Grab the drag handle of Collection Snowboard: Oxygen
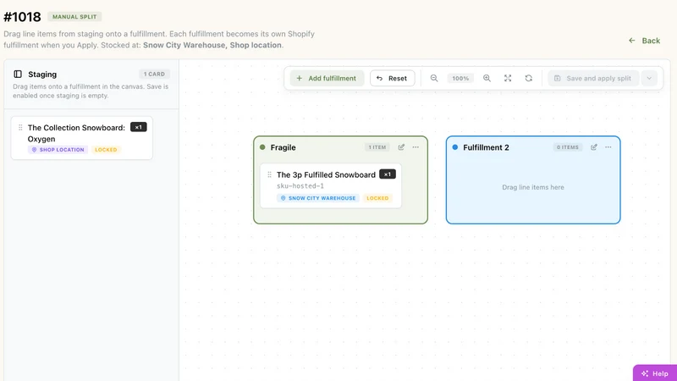 [20, 128]
